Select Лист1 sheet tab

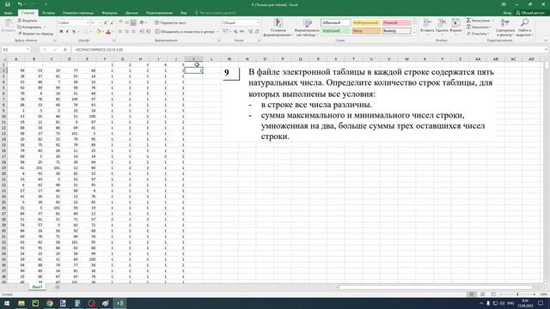click(x=37, y=287)
